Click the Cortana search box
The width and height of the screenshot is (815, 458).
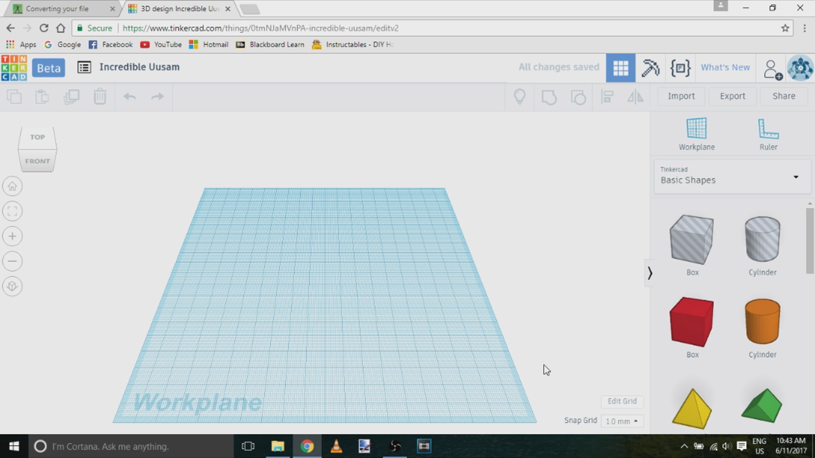tap(131, 446)
